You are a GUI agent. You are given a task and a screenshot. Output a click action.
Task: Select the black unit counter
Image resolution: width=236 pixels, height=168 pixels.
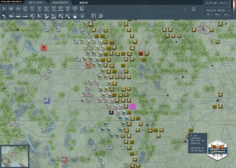pos(111,112)
